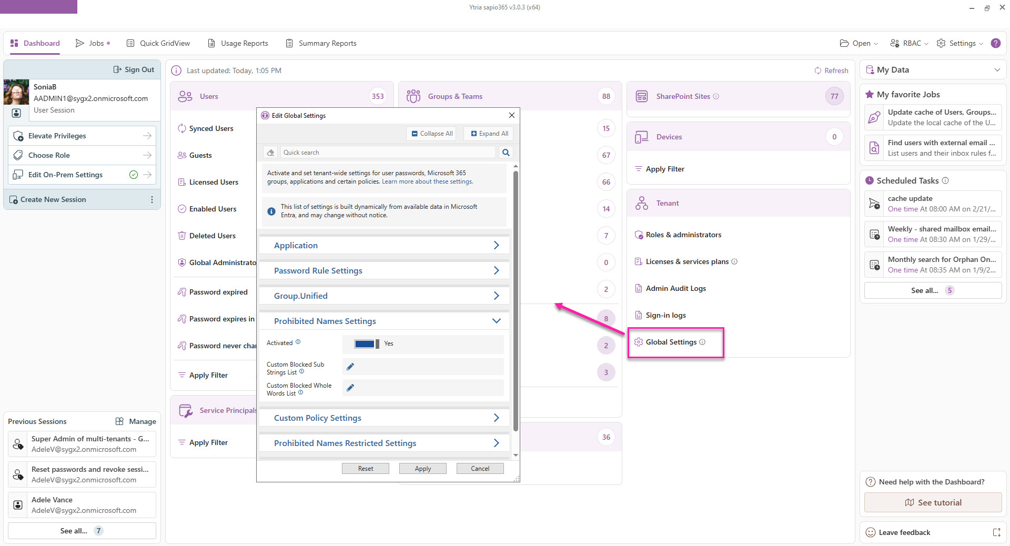The image size is (1010, 546).
Task: Open Create New Session options menu
Action: (151, 199)
